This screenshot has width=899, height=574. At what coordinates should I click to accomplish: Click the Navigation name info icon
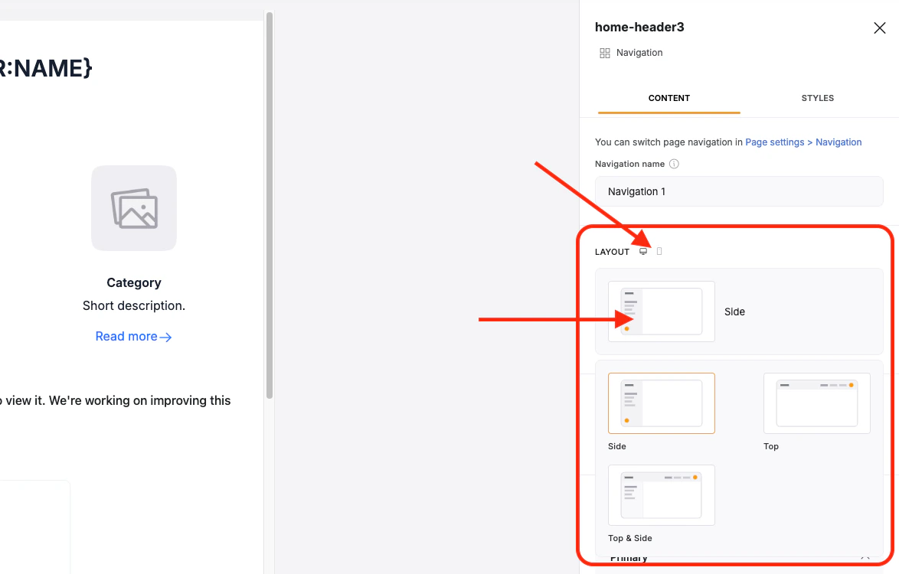click(674, 164)
